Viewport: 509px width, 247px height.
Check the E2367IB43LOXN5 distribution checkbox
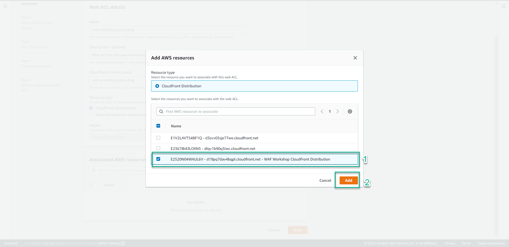coord(158,148)
